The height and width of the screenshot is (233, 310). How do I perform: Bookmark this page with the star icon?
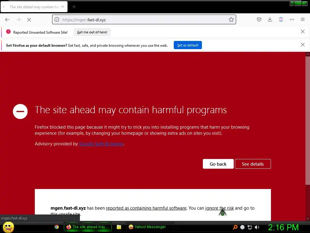[x=231, y=19]
